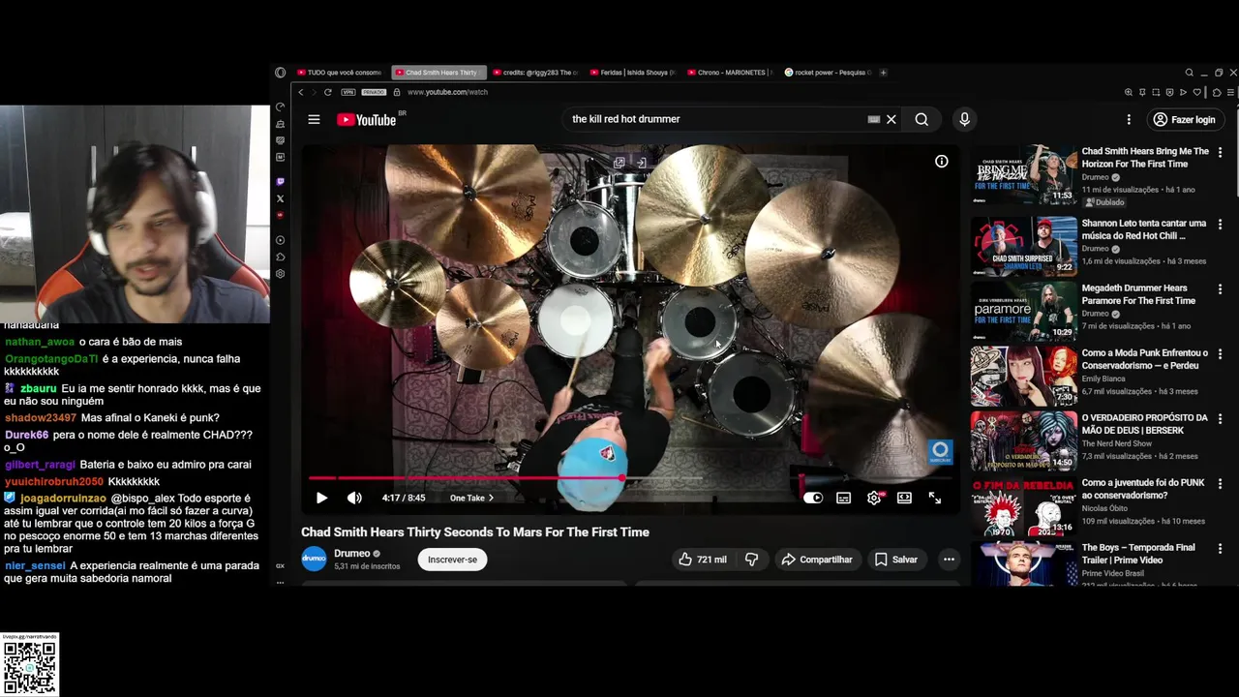Open Shannon Leto video thumbnail
Image resolution: width=1239 pixels, height=697 pixels.
click(1024, 246)
